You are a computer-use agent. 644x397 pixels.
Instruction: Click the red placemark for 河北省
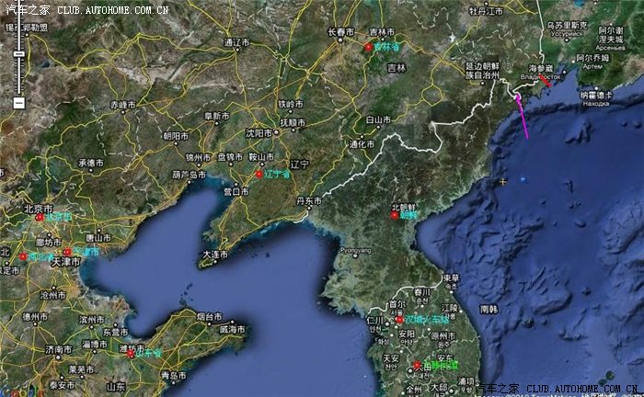pos(23,256)
